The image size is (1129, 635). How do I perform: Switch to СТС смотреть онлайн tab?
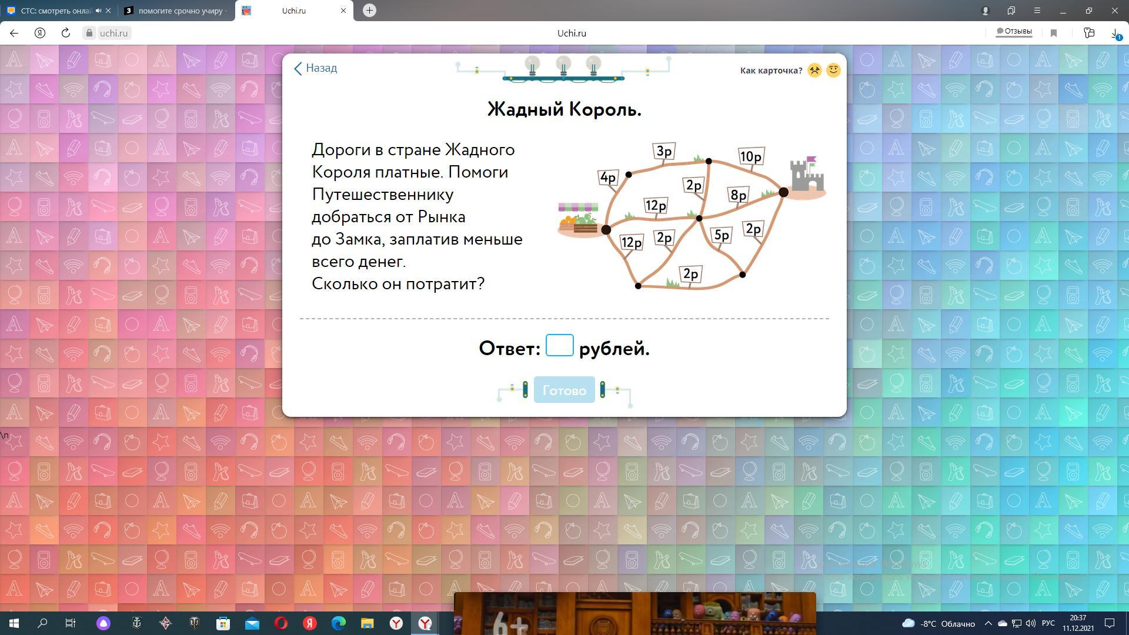(x=56, y=11)
